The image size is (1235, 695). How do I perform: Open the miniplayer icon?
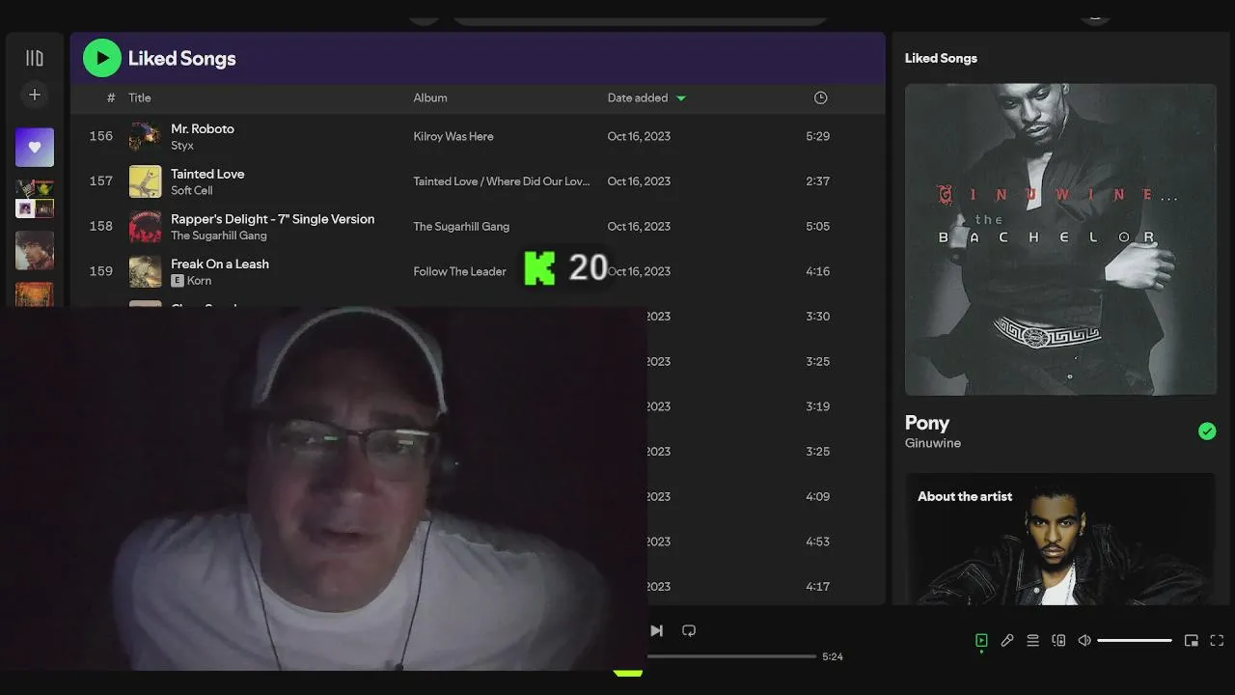(x=1192, y=640)
